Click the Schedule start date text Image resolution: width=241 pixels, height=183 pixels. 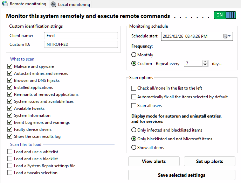tap(185, 36)
